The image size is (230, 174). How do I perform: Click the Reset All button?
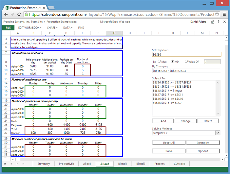(169, 143)
